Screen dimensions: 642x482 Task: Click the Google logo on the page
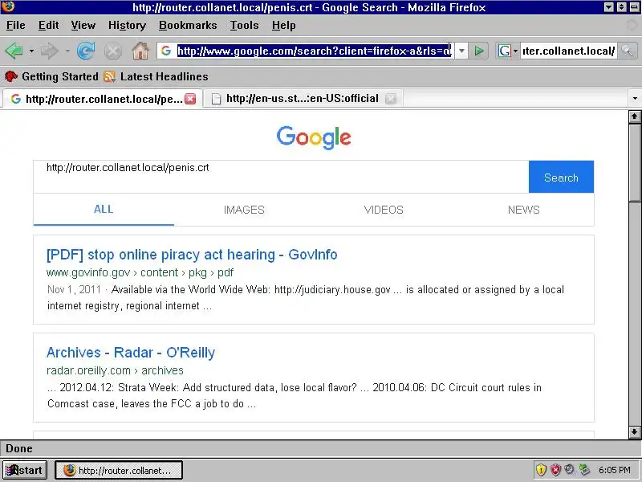tap(314, 137)
